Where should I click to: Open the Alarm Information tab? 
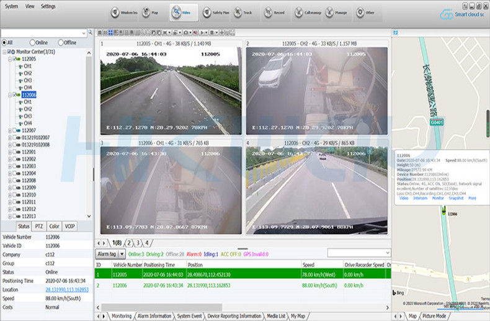[154, 316]
